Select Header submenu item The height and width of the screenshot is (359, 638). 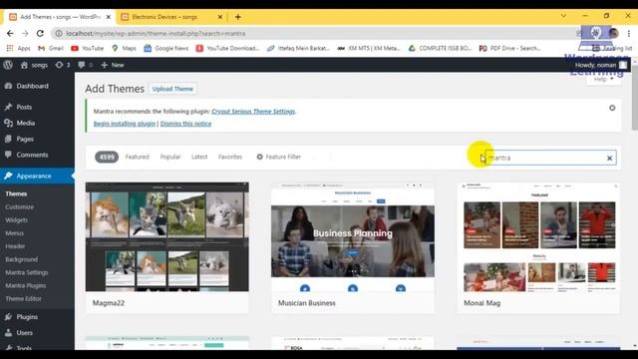(15, 246)
